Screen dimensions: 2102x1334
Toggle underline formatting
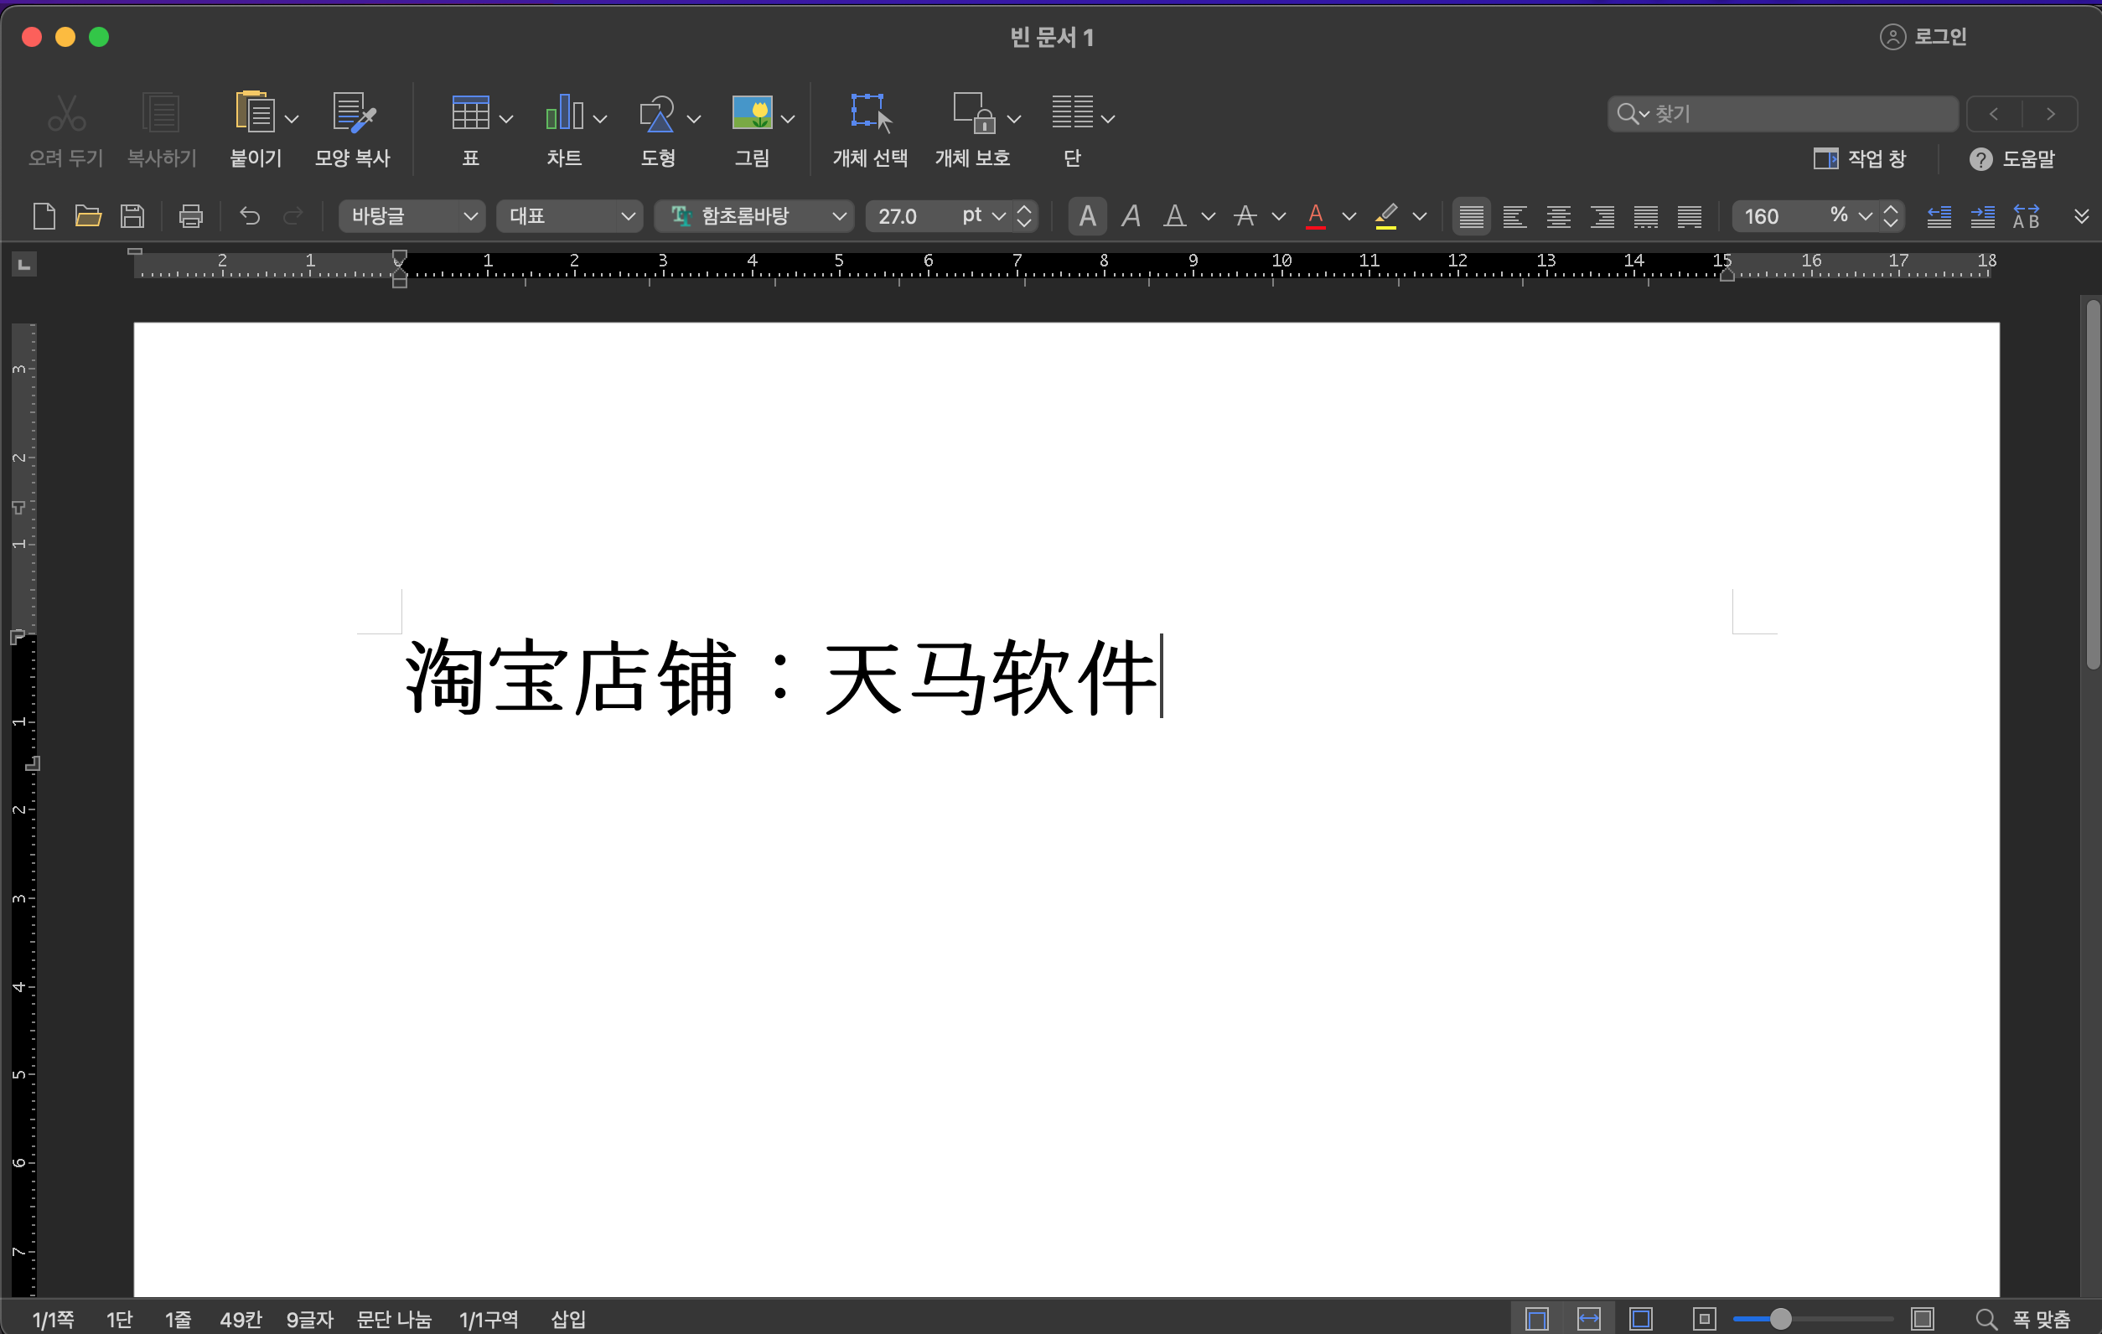click(x=1175, y=215)
